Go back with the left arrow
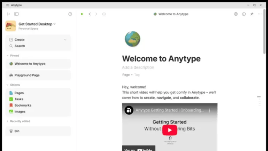Viewport: 268px width, 151px height. (x=90, y=14)
